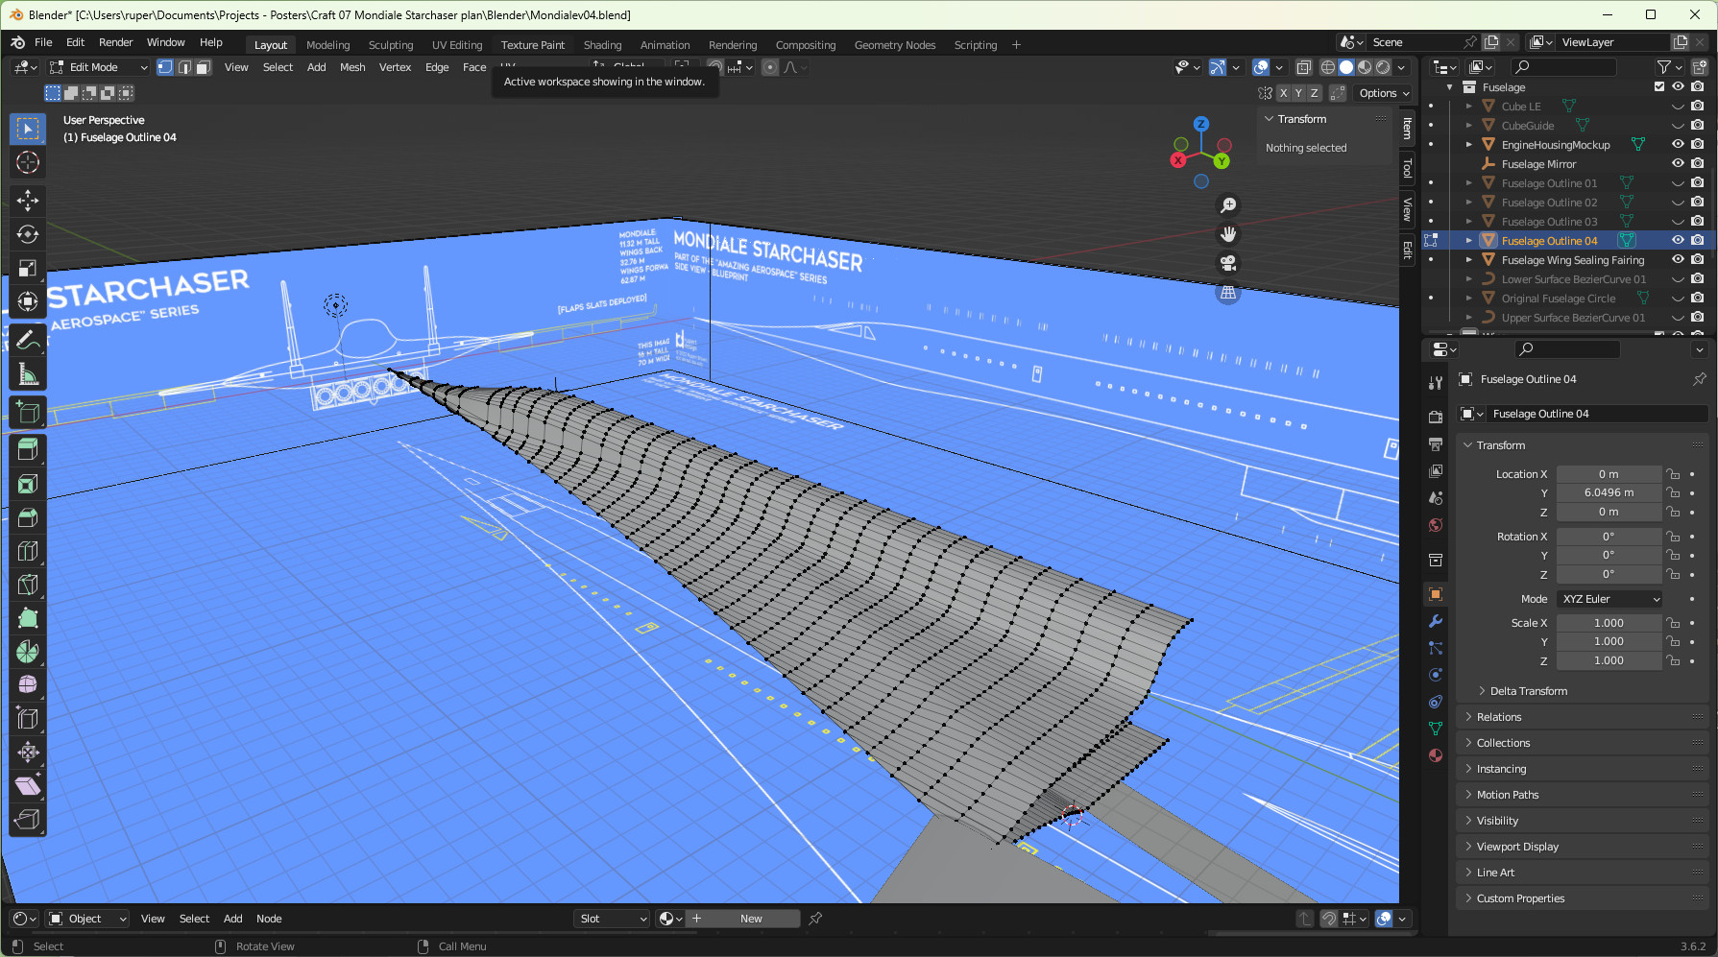Select the Smooth tool
The height and width of the screenshot is (957, 1718).
pyautogui.click(x=28, y=684)
